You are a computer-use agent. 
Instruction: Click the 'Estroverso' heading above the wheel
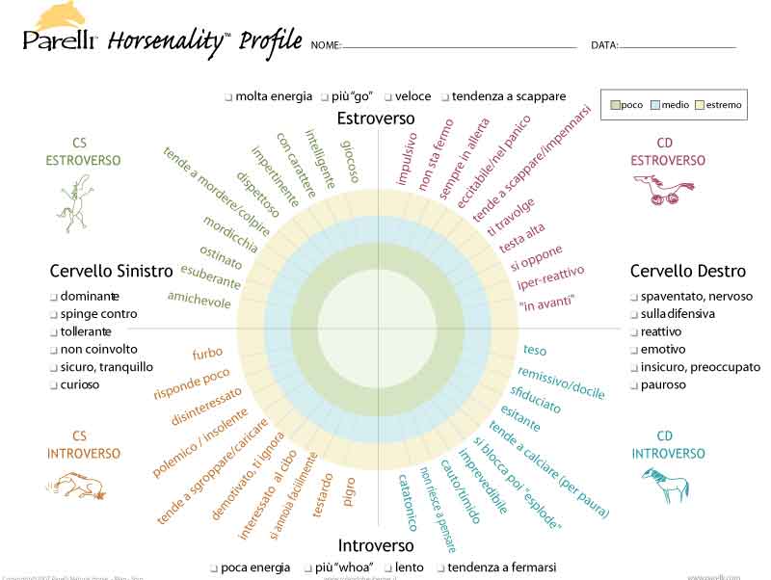click(x=376, y=119)
